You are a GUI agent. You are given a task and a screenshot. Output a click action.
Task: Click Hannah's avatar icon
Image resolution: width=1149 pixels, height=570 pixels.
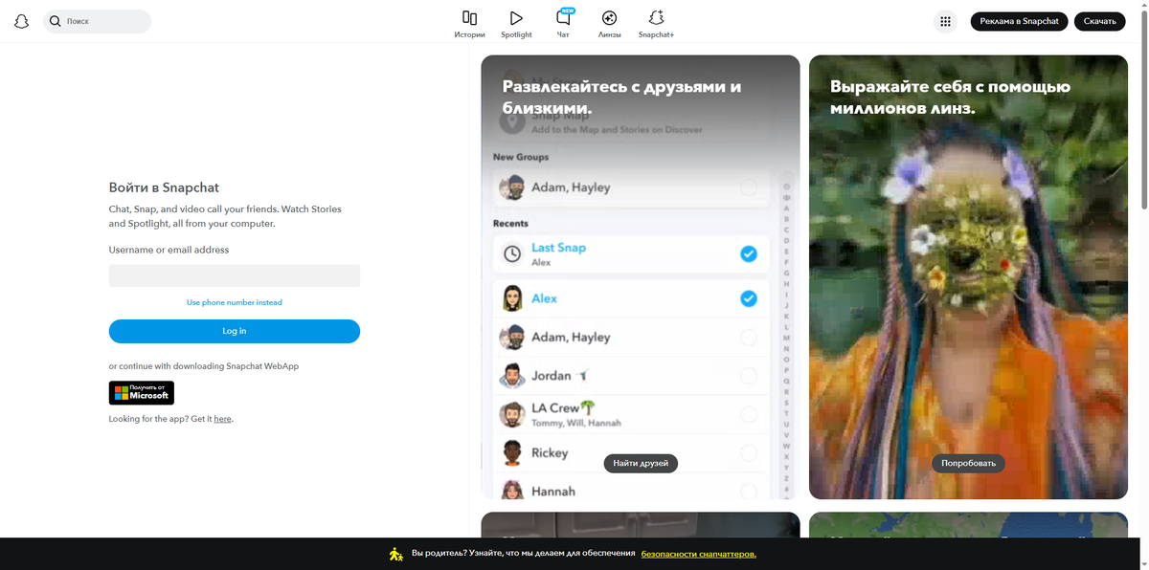click(x=512, y=489)
